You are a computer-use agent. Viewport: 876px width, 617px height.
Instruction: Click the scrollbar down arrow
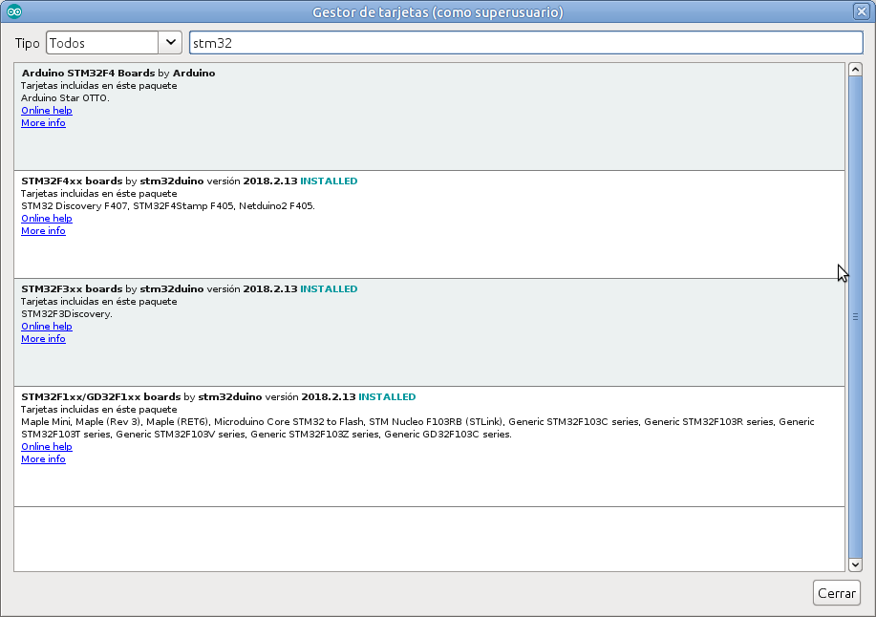pos(855,564)
